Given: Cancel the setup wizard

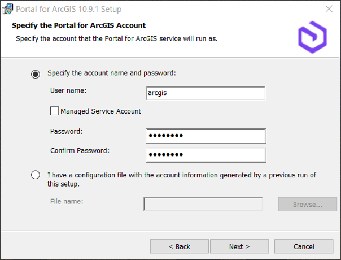Looking at the screenshot, I should coord(304,246).
